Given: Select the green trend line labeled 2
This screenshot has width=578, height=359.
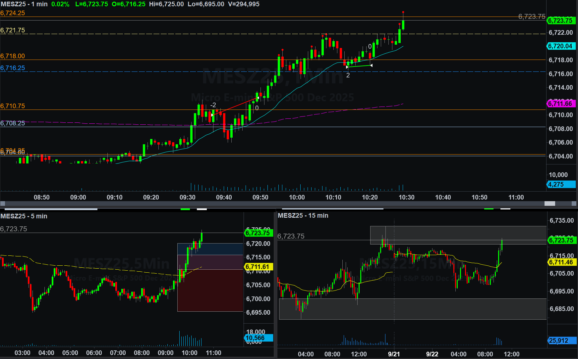Looking at the screenshot, I should coord(359,66).
